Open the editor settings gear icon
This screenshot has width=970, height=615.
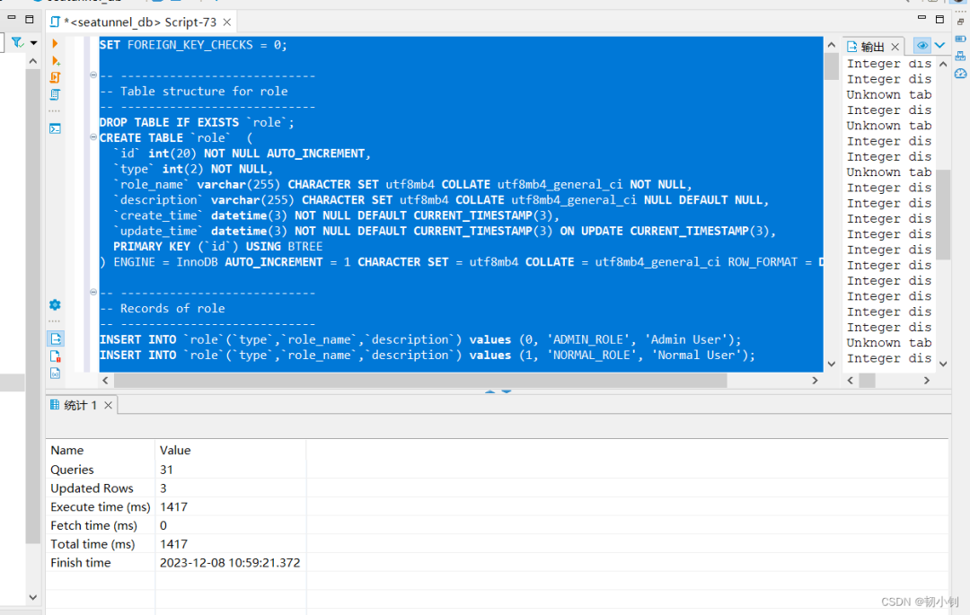click(55, 304)
